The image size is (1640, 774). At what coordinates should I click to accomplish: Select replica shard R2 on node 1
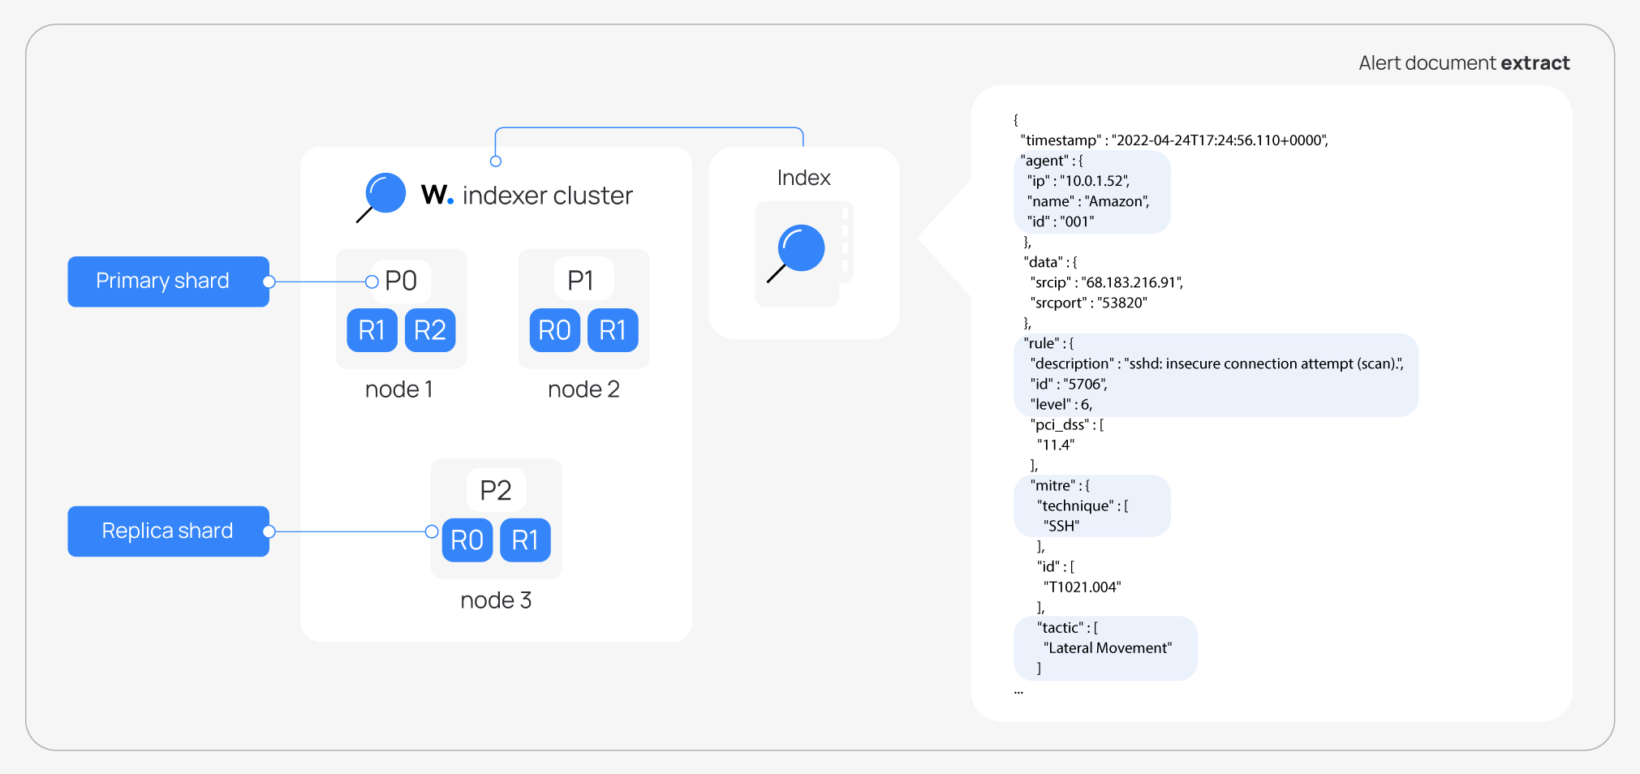[429, 330]
